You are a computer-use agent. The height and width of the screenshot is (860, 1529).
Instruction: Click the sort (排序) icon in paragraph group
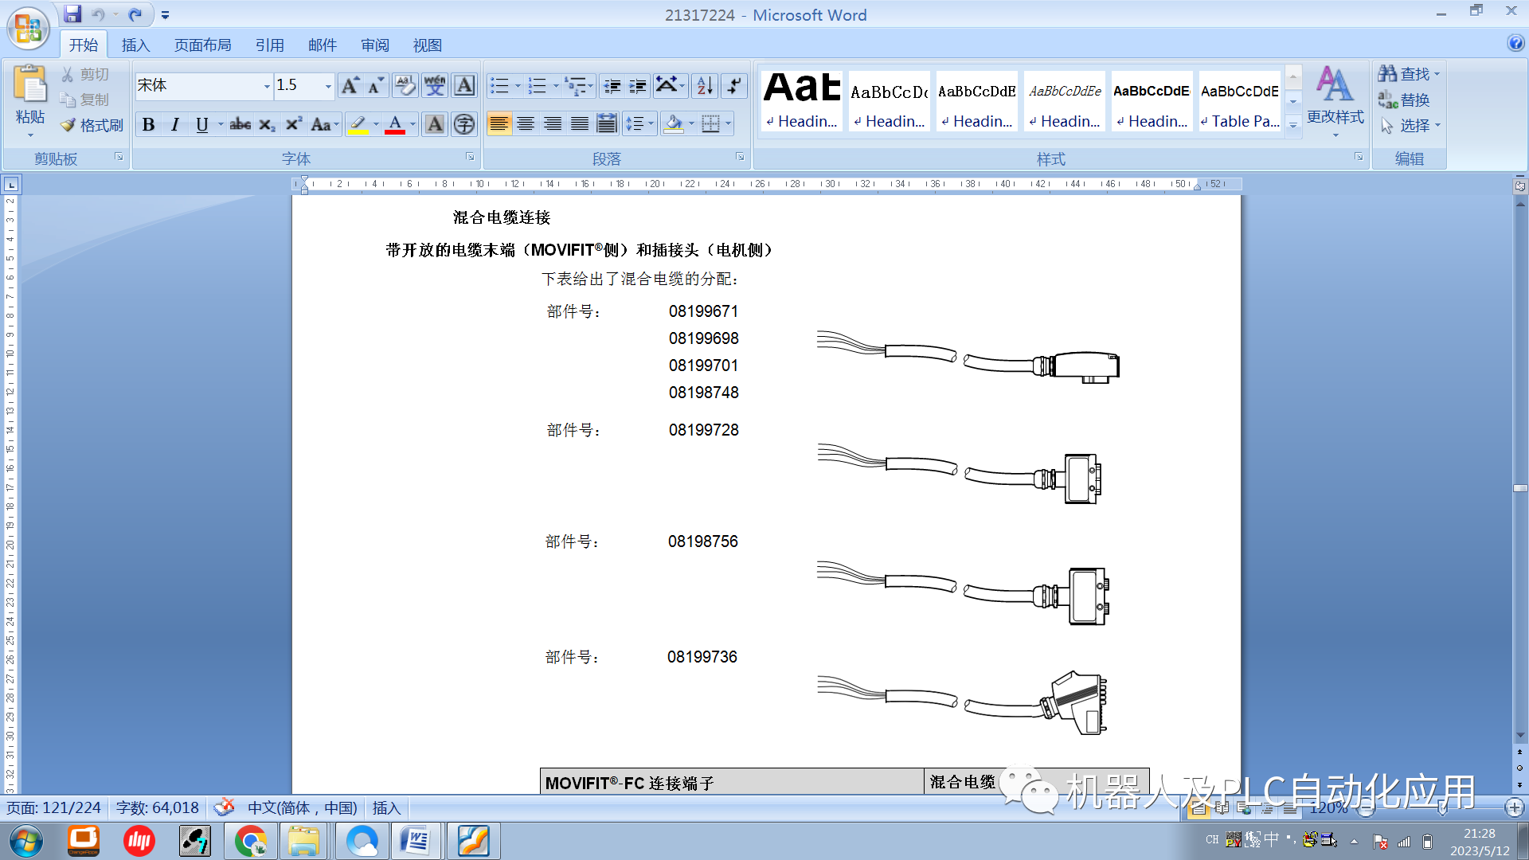click(702, 85)
